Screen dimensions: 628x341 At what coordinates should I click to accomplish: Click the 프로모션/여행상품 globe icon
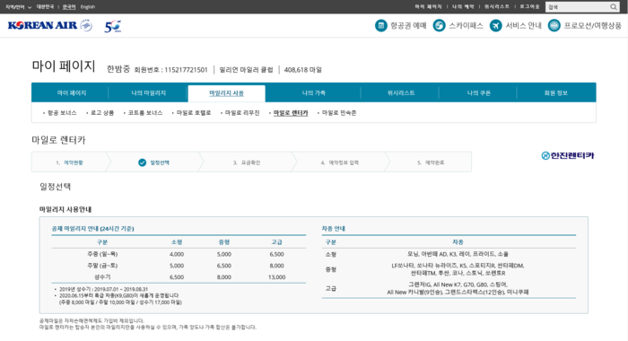(x=554, y=26)
